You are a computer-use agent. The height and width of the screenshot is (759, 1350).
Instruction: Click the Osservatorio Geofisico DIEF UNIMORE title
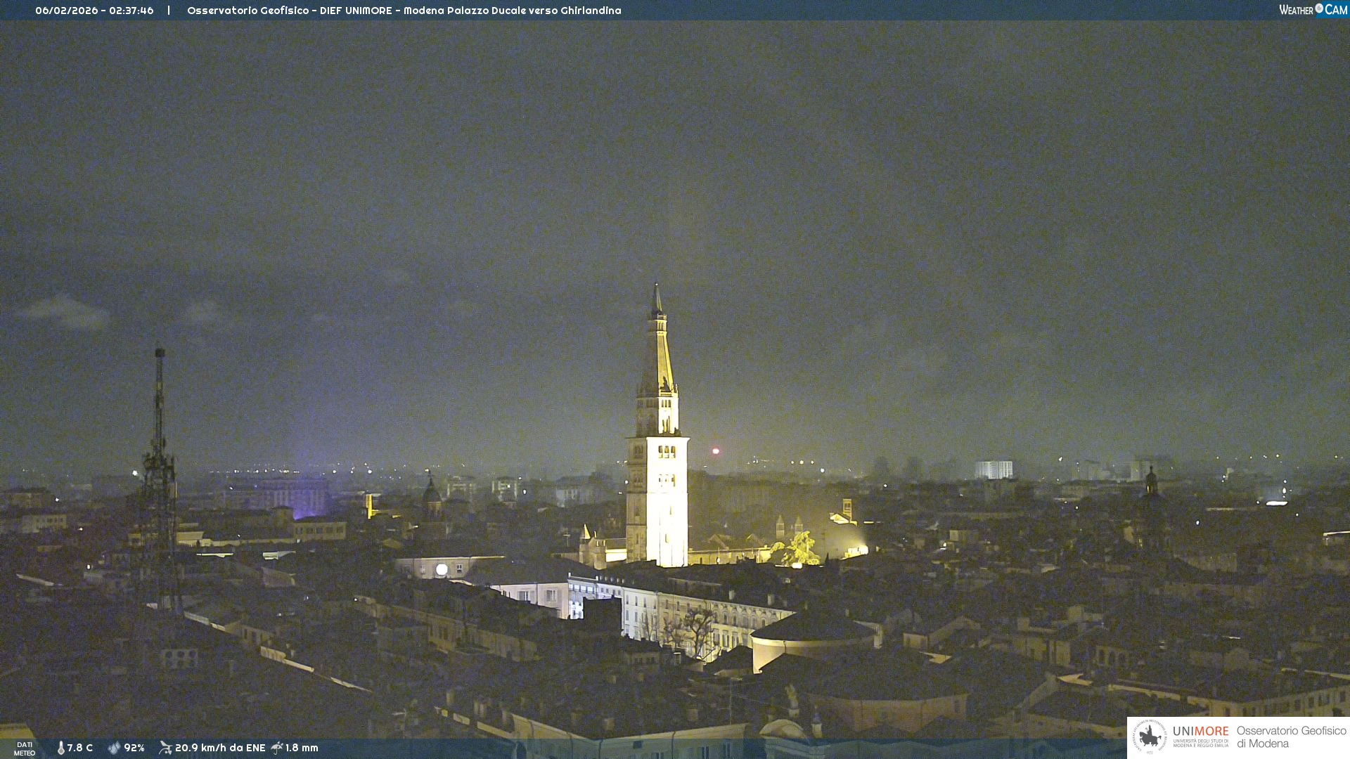pos(404,11)
